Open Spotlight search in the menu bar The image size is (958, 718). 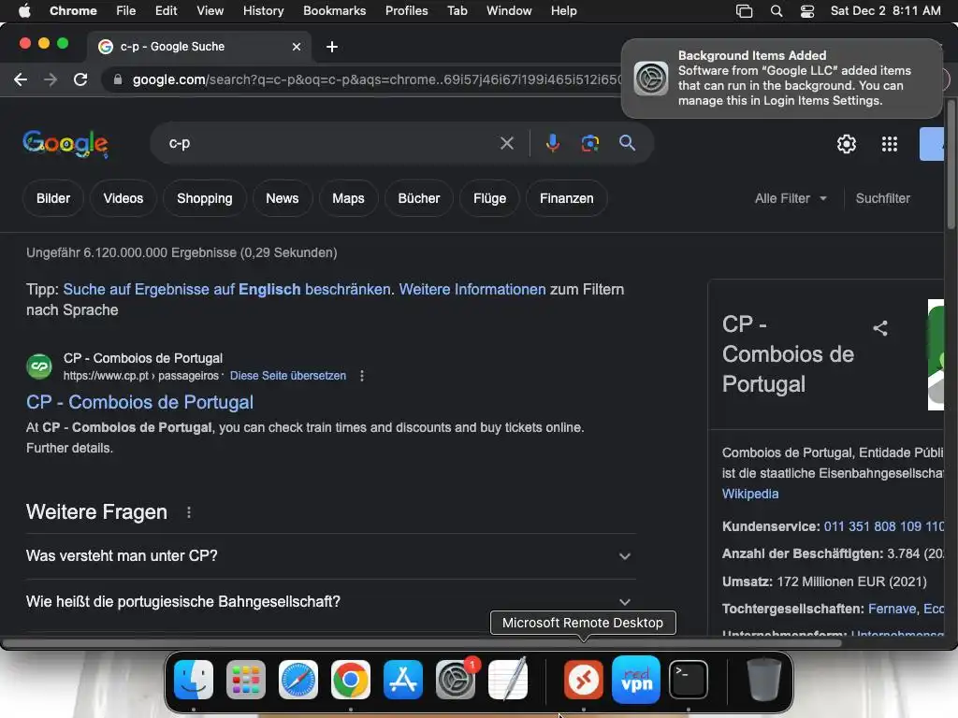tap(776, 11)
